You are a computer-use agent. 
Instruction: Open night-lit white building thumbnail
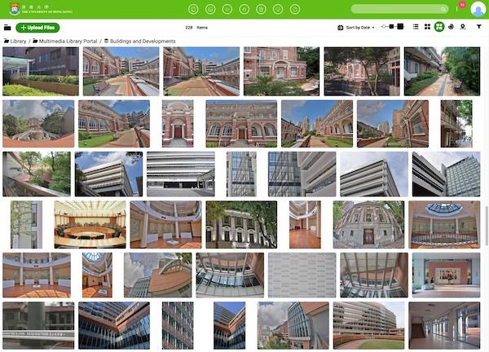coord(241,225)
